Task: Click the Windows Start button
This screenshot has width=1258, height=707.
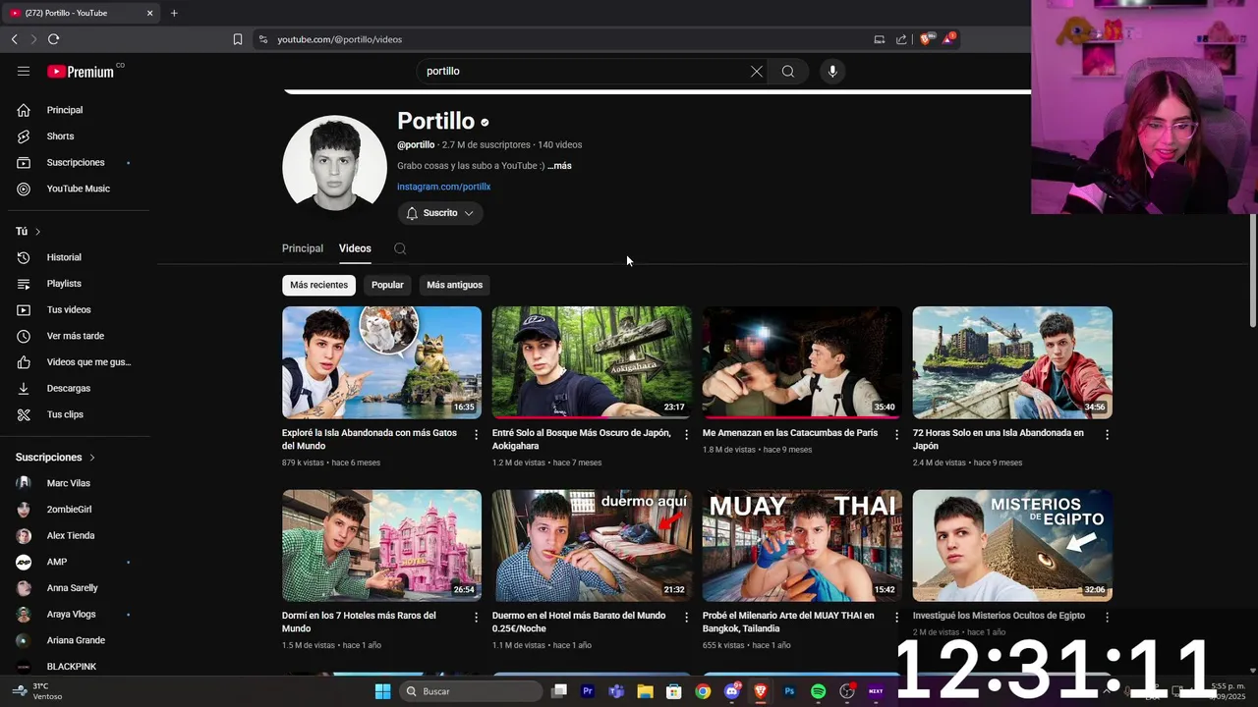Action: pyautogui.click(x=382, y=691)
